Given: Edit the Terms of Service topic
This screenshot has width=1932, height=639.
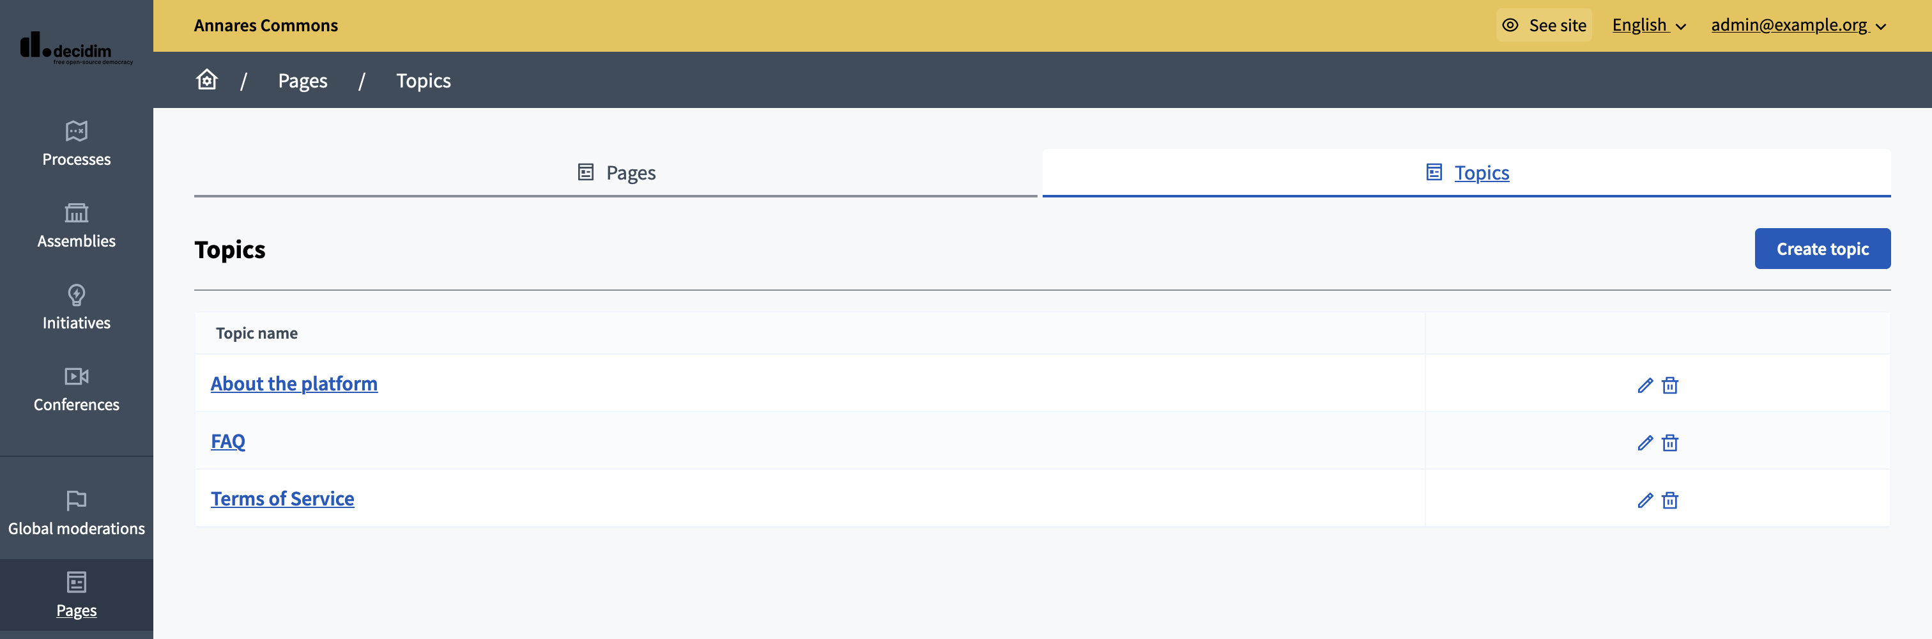Looking at the screenshot, I should pos(1644,500).
